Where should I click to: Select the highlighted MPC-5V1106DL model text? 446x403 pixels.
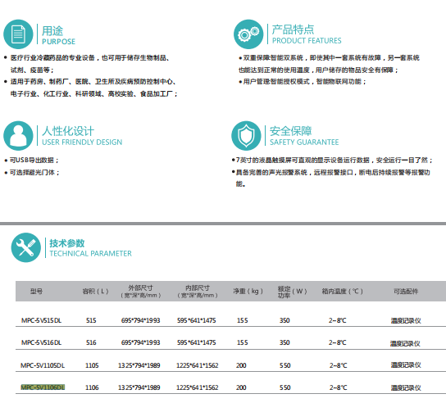tap(43, 387)
